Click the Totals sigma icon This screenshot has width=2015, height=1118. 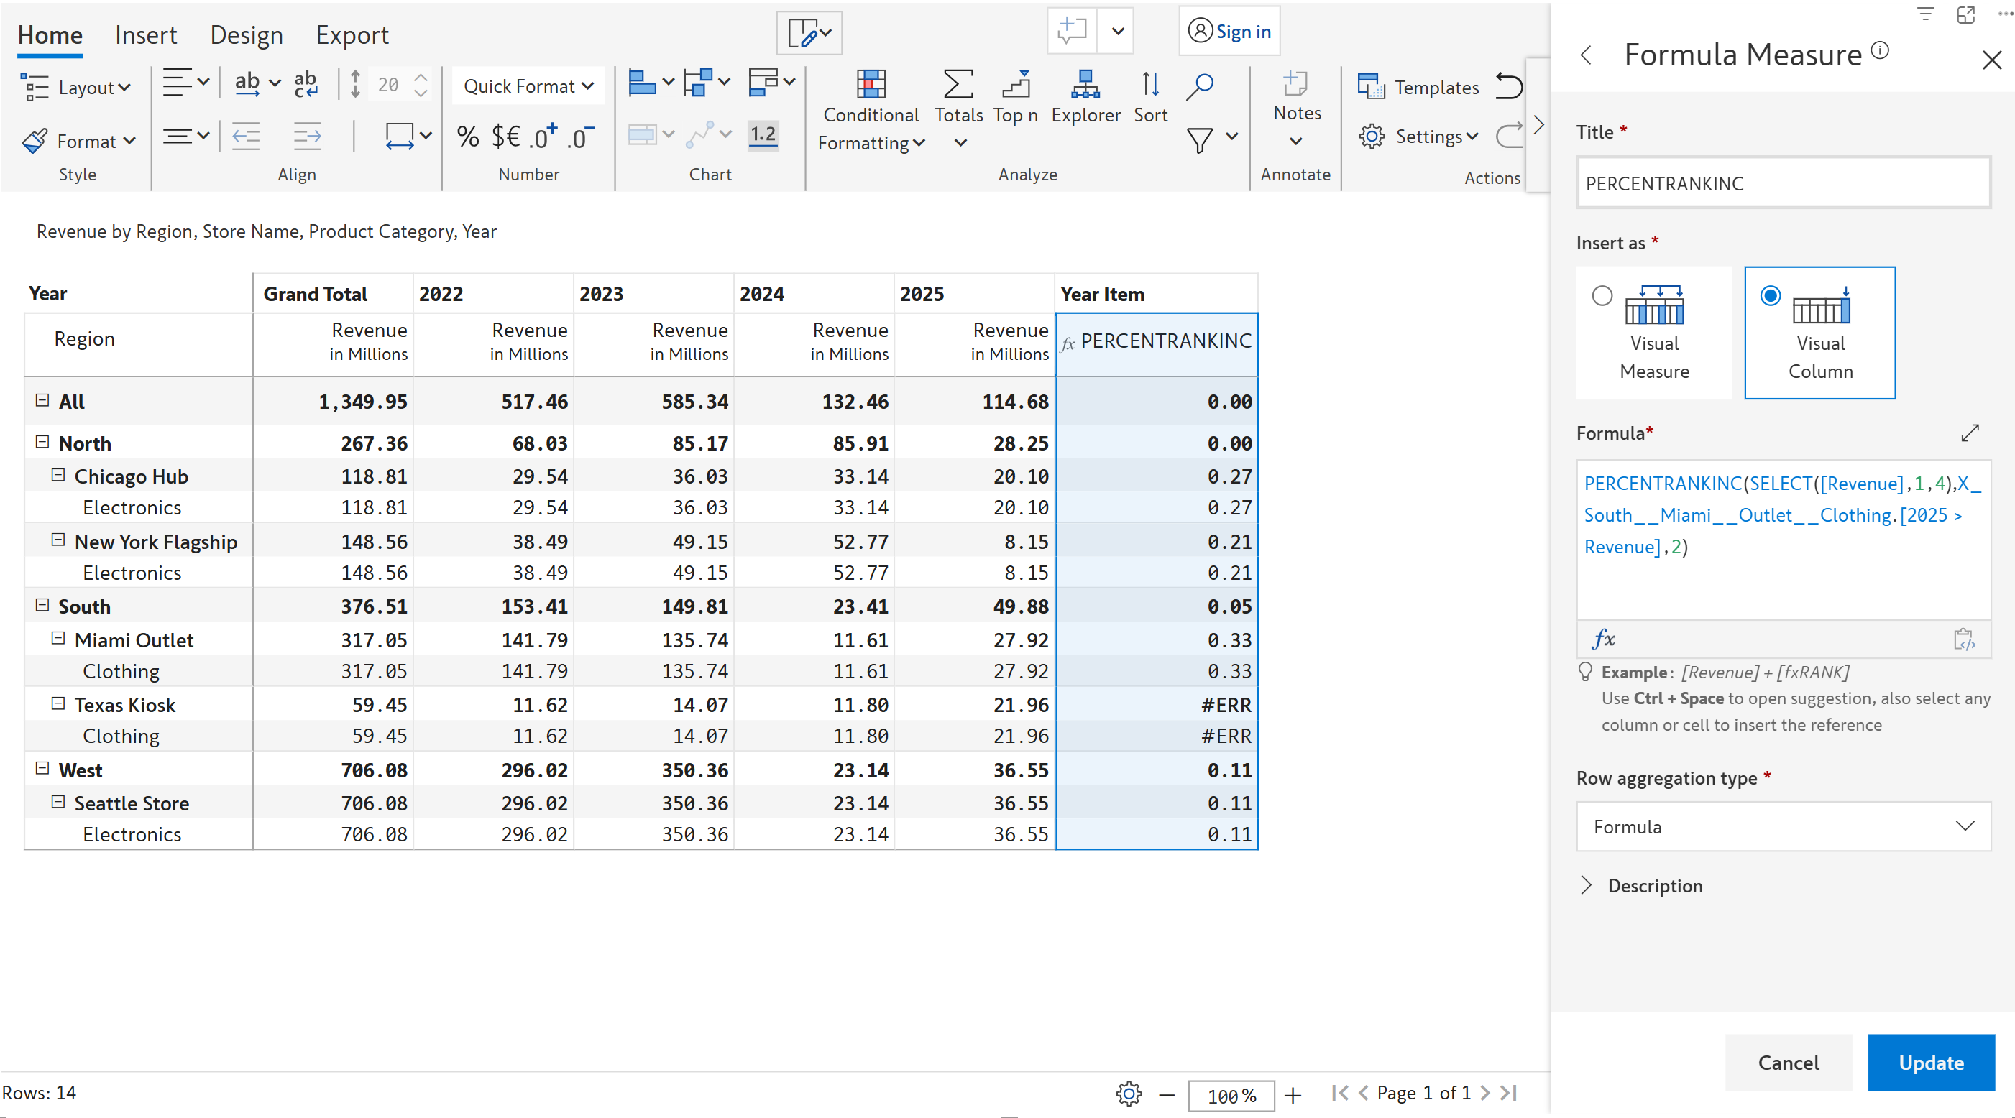coord(958,85)
